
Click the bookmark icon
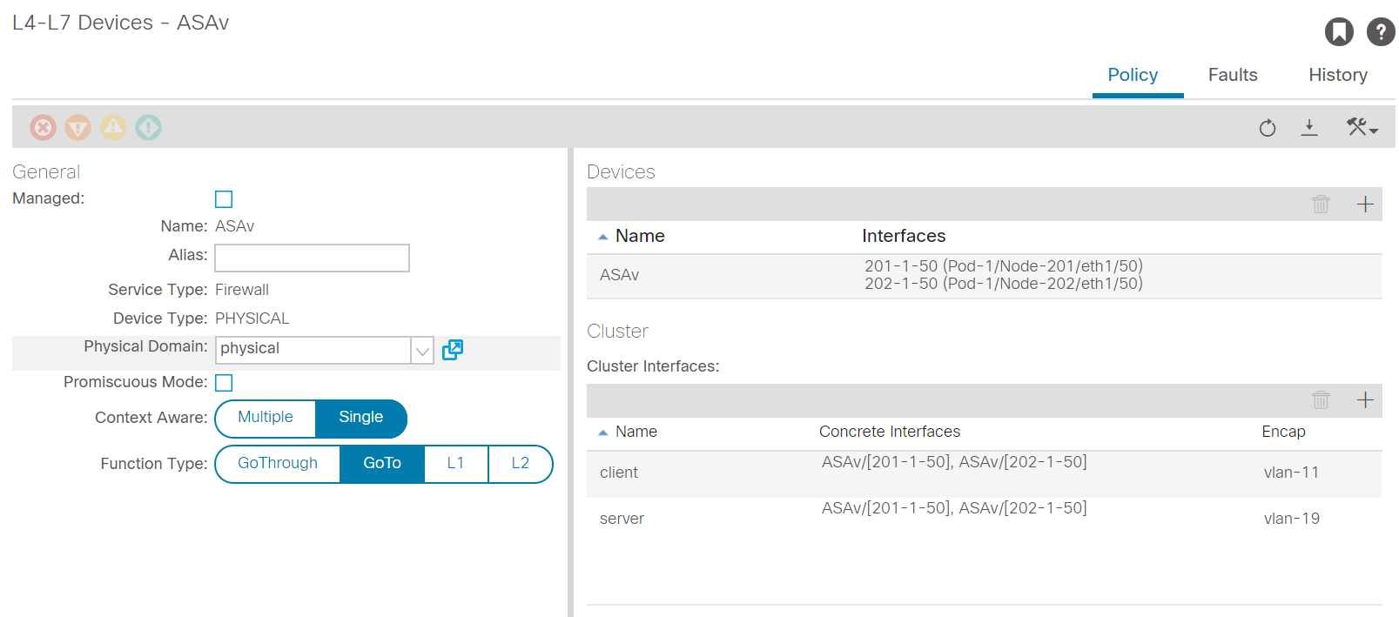(x=1339, y=32)
